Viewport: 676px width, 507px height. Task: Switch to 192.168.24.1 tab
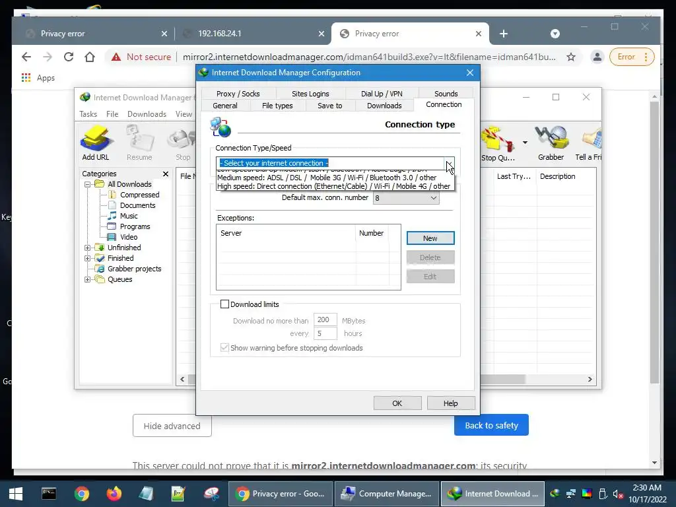pyautogui.click(x=252, y=34)
